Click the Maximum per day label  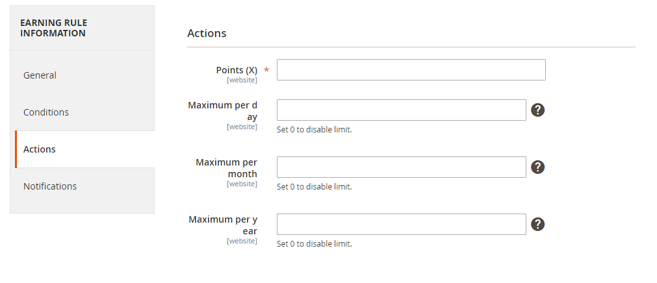click(x=222, y=111)
